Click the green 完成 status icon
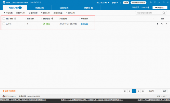170x103 pixels. tap(44, 24)
